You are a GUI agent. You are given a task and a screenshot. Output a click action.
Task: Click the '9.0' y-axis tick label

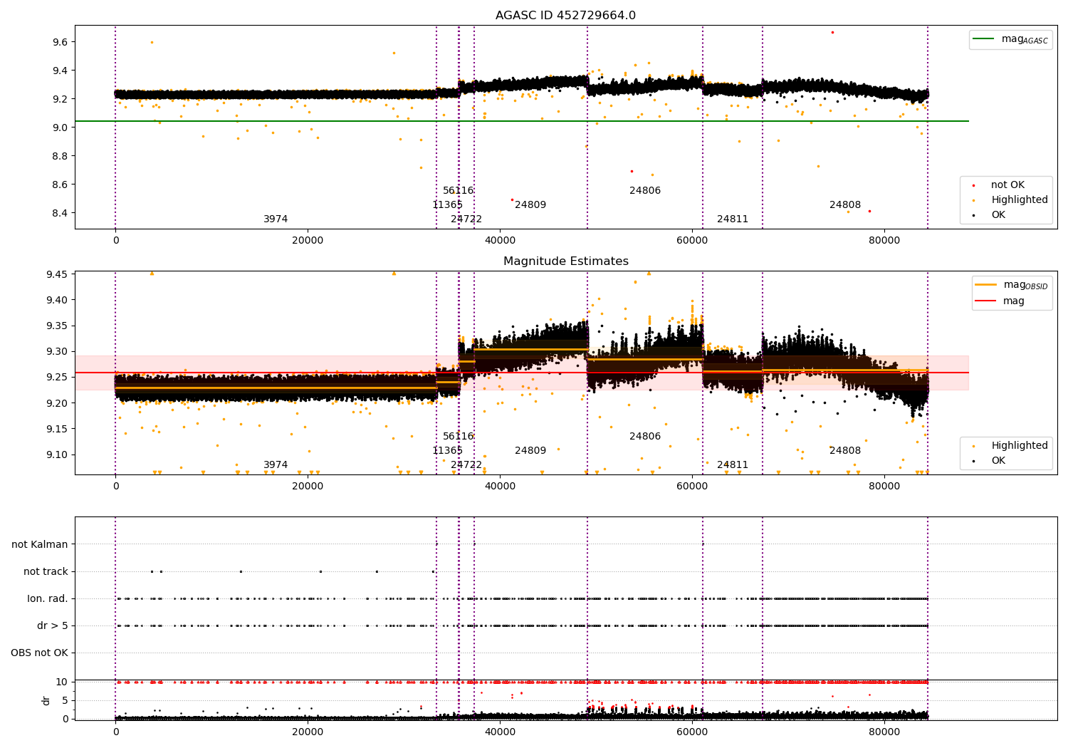(x=61, y=128)
